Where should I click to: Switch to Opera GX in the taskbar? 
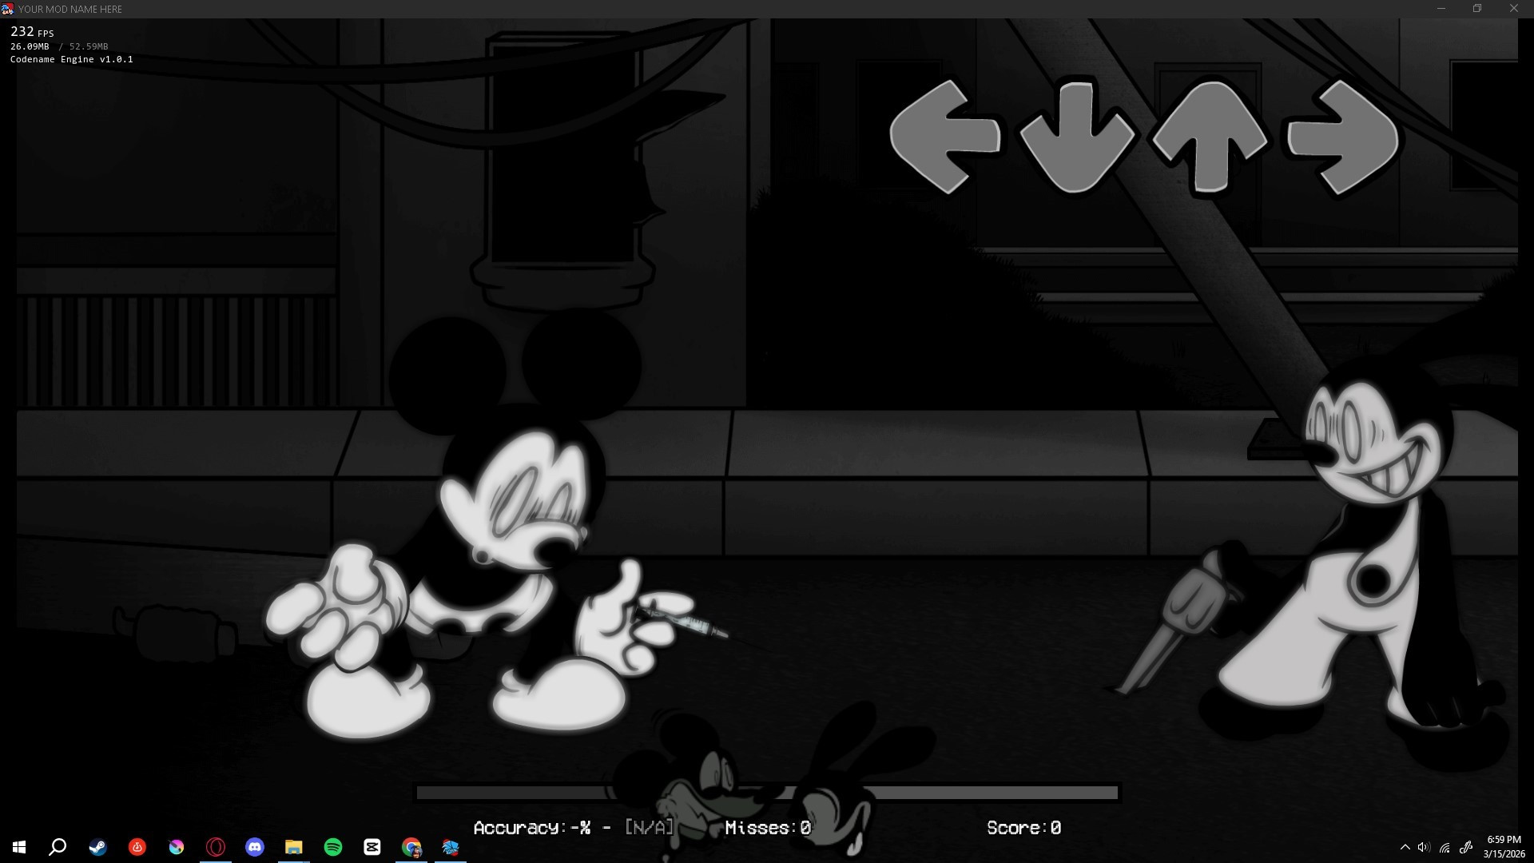point(215,847)
